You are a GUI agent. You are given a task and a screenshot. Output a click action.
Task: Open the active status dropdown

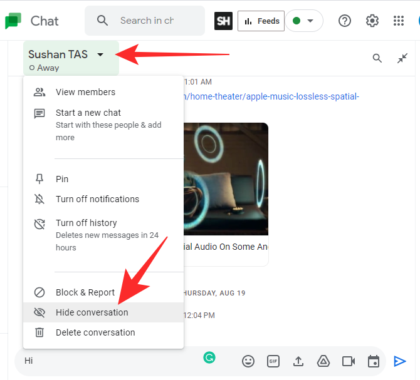coord(305,21)
